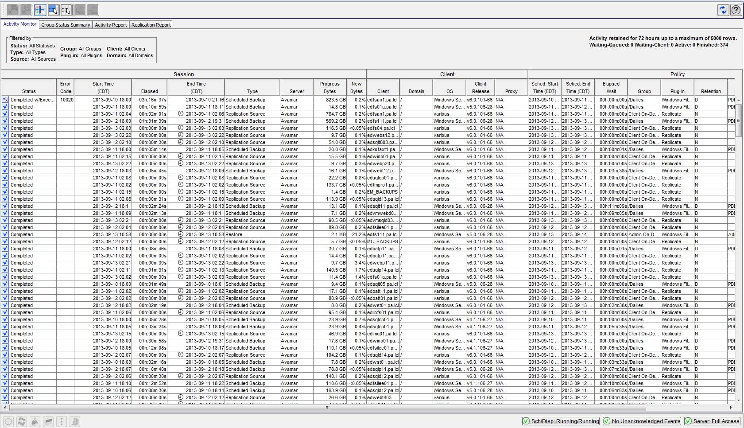Click the Sch/Disp: Running/Running status button

(x=561, y=421)
